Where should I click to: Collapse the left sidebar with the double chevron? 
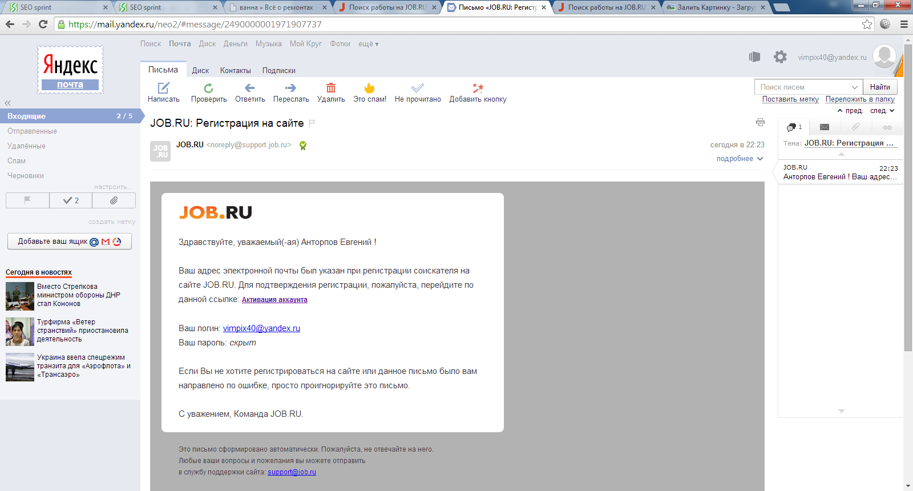[x=7, y=103]
